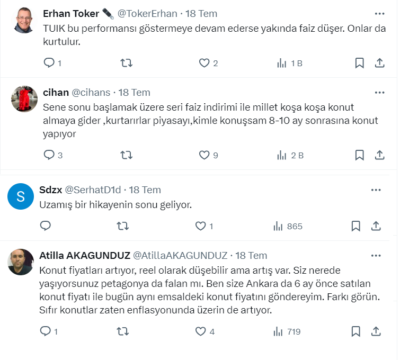Share Atilla AKAGUNDUZ's tweet
Viewport: 400px width, 360px height.
(x=376, y=331)
